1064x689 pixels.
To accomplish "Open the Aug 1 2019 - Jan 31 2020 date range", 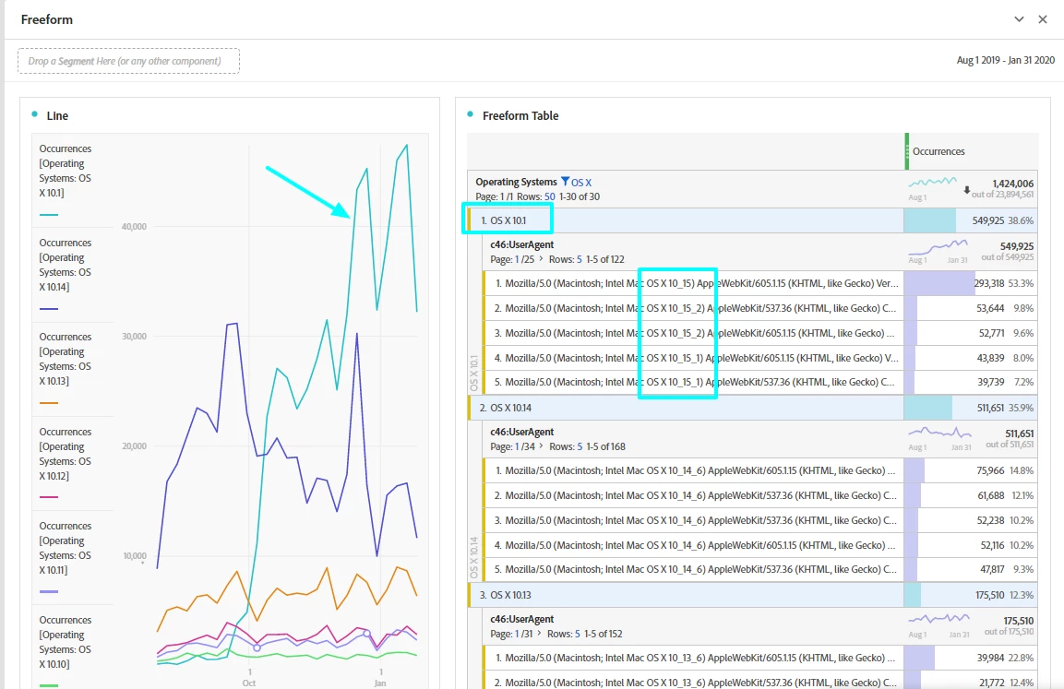I will tap(1006, 60).
